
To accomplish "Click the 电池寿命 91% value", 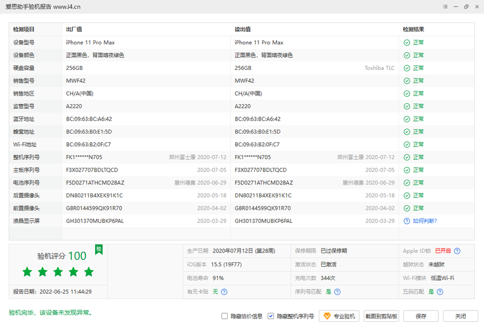I will click(218, 278).
